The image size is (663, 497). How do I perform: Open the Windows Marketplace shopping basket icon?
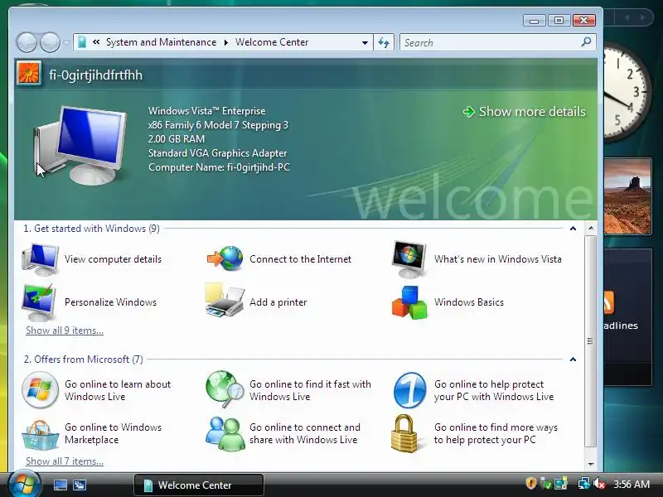(40, 434)
